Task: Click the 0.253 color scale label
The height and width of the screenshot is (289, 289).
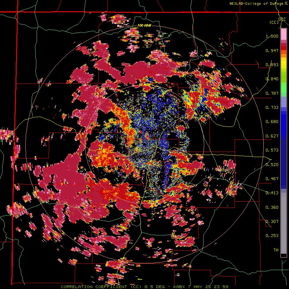Action: (x=272, y=236)
